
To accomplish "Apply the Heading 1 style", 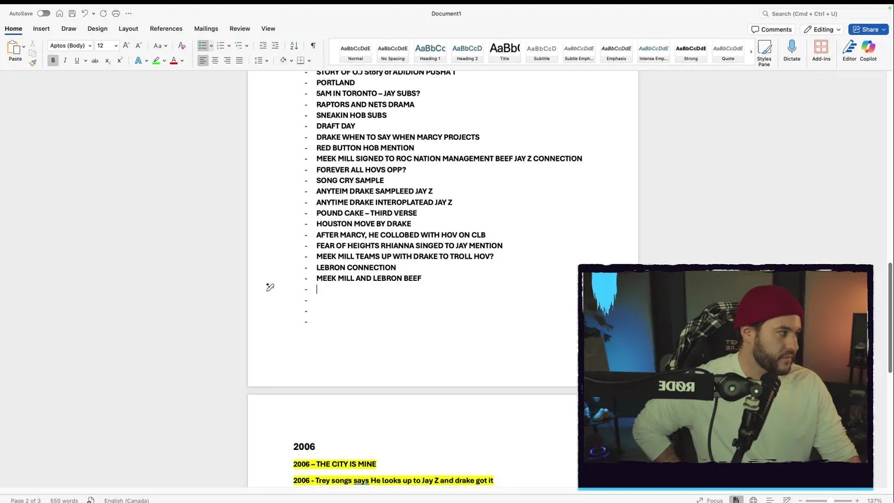I will 430,52.
